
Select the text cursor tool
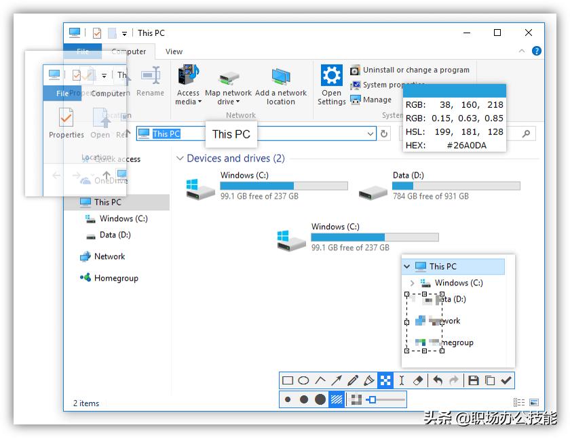point(402,381)
